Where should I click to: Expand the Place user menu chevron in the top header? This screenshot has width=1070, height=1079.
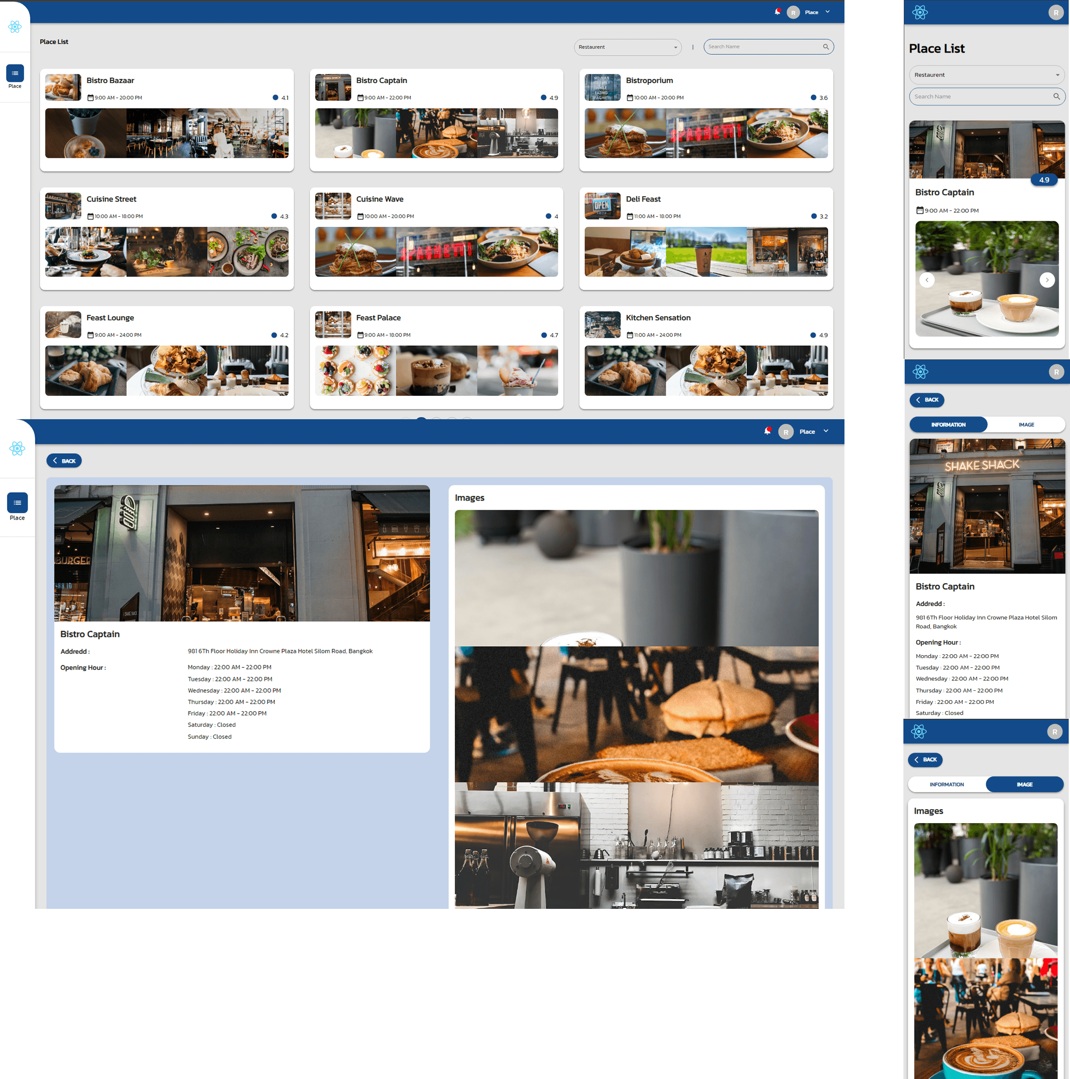tap(828, 12)
